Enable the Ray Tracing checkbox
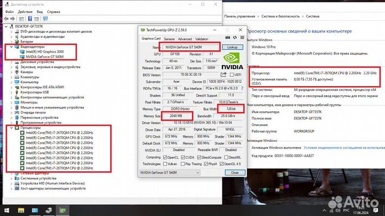The image size is (385, 216). pyautogui.click(x=183, y=164)
